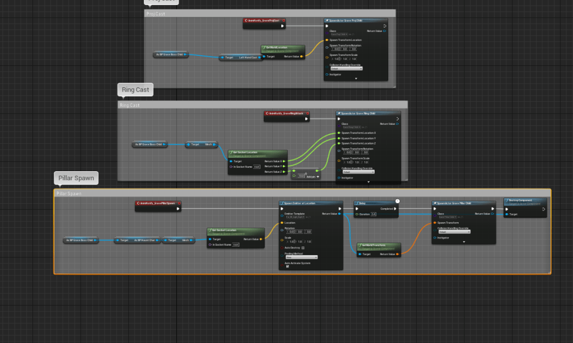
Task: Open Collision Handling Override dropdown in Proj Cast
Action: click(x=346, y=69)
